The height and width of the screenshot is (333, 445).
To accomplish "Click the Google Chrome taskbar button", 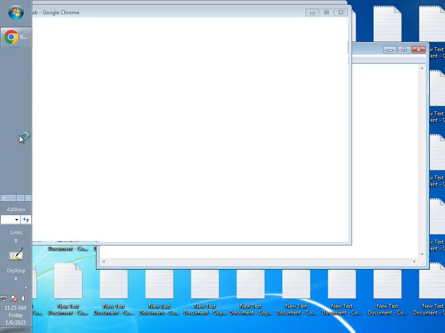I will [16, 37].
